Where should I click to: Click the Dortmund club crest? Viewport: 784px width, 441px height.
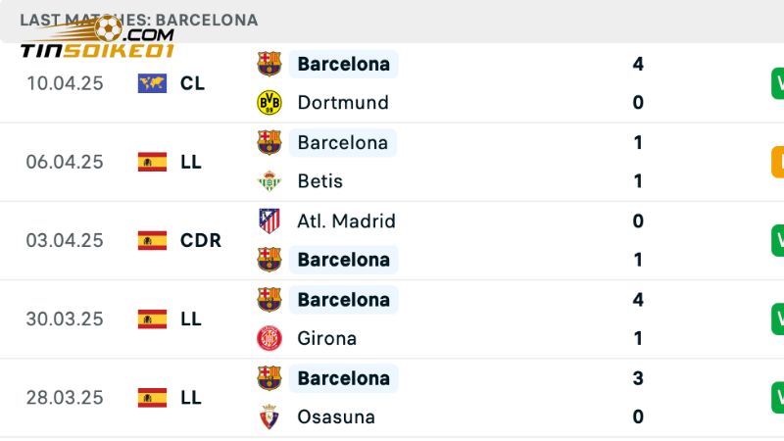tap(269, 103)
